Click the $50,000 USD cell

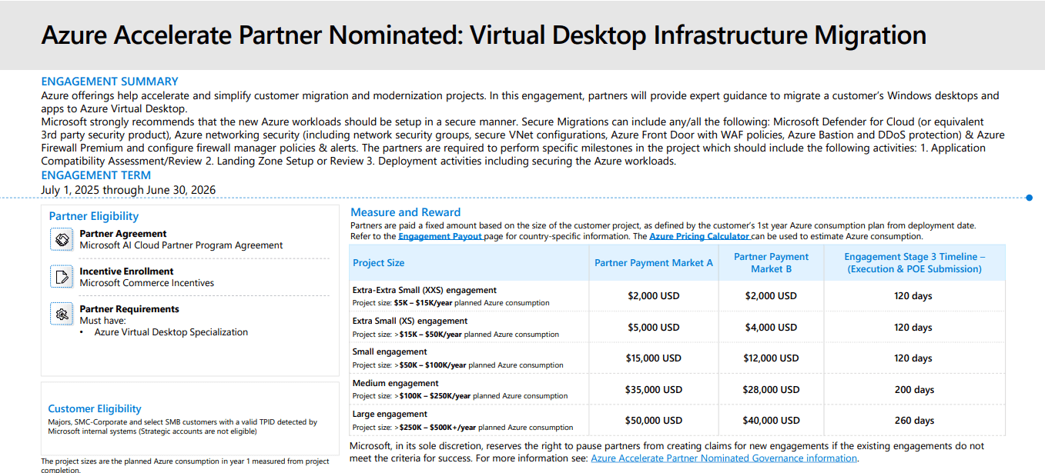point(654,421)
